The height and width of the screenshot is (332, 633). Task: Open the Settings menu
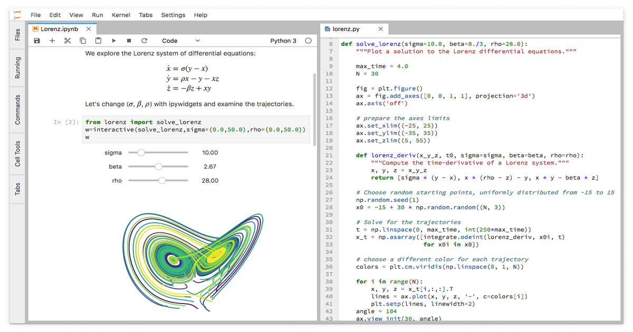(x=173, y=15)
